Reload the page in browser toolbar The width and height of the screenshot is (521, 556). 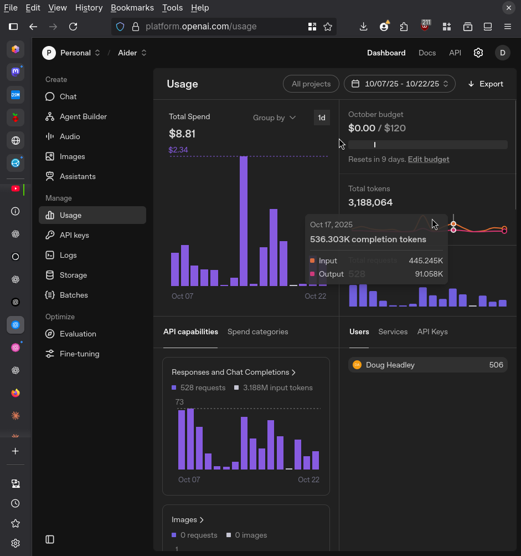coord(73,27)
